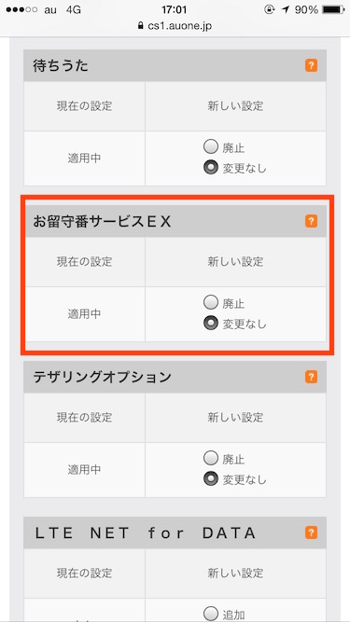Open help icon for 待ちうた
Viewport: 350px width, 622px height.
pyautogui.click(x=311, y=65)
